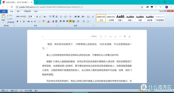Apply the 标题 1 (Heading 1) style
The height and width of the screenshot is (93, 174).
point(120,18)
